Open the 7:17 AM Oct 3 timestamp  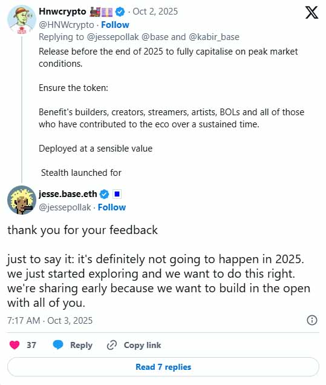50,320
